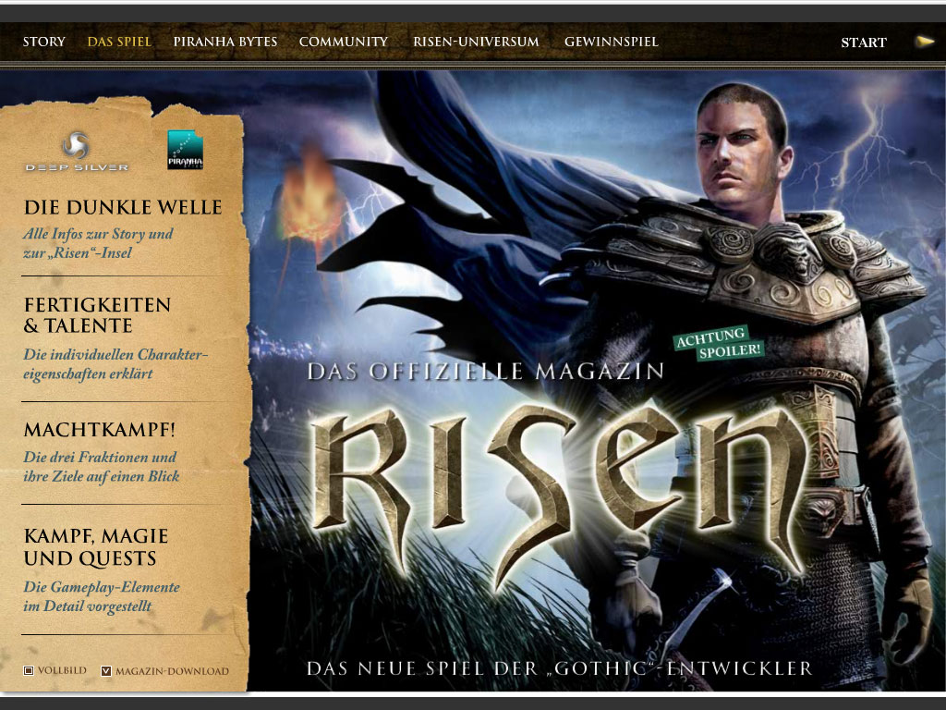Click the MAGAZIN-DOWNLOAD label
The height and width of the screenshot is (710, 946).
point(172,671)
